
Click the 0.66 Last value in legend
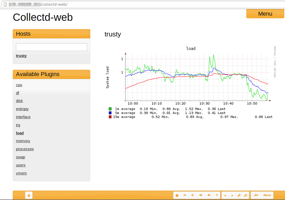click(x=264, y=117)
